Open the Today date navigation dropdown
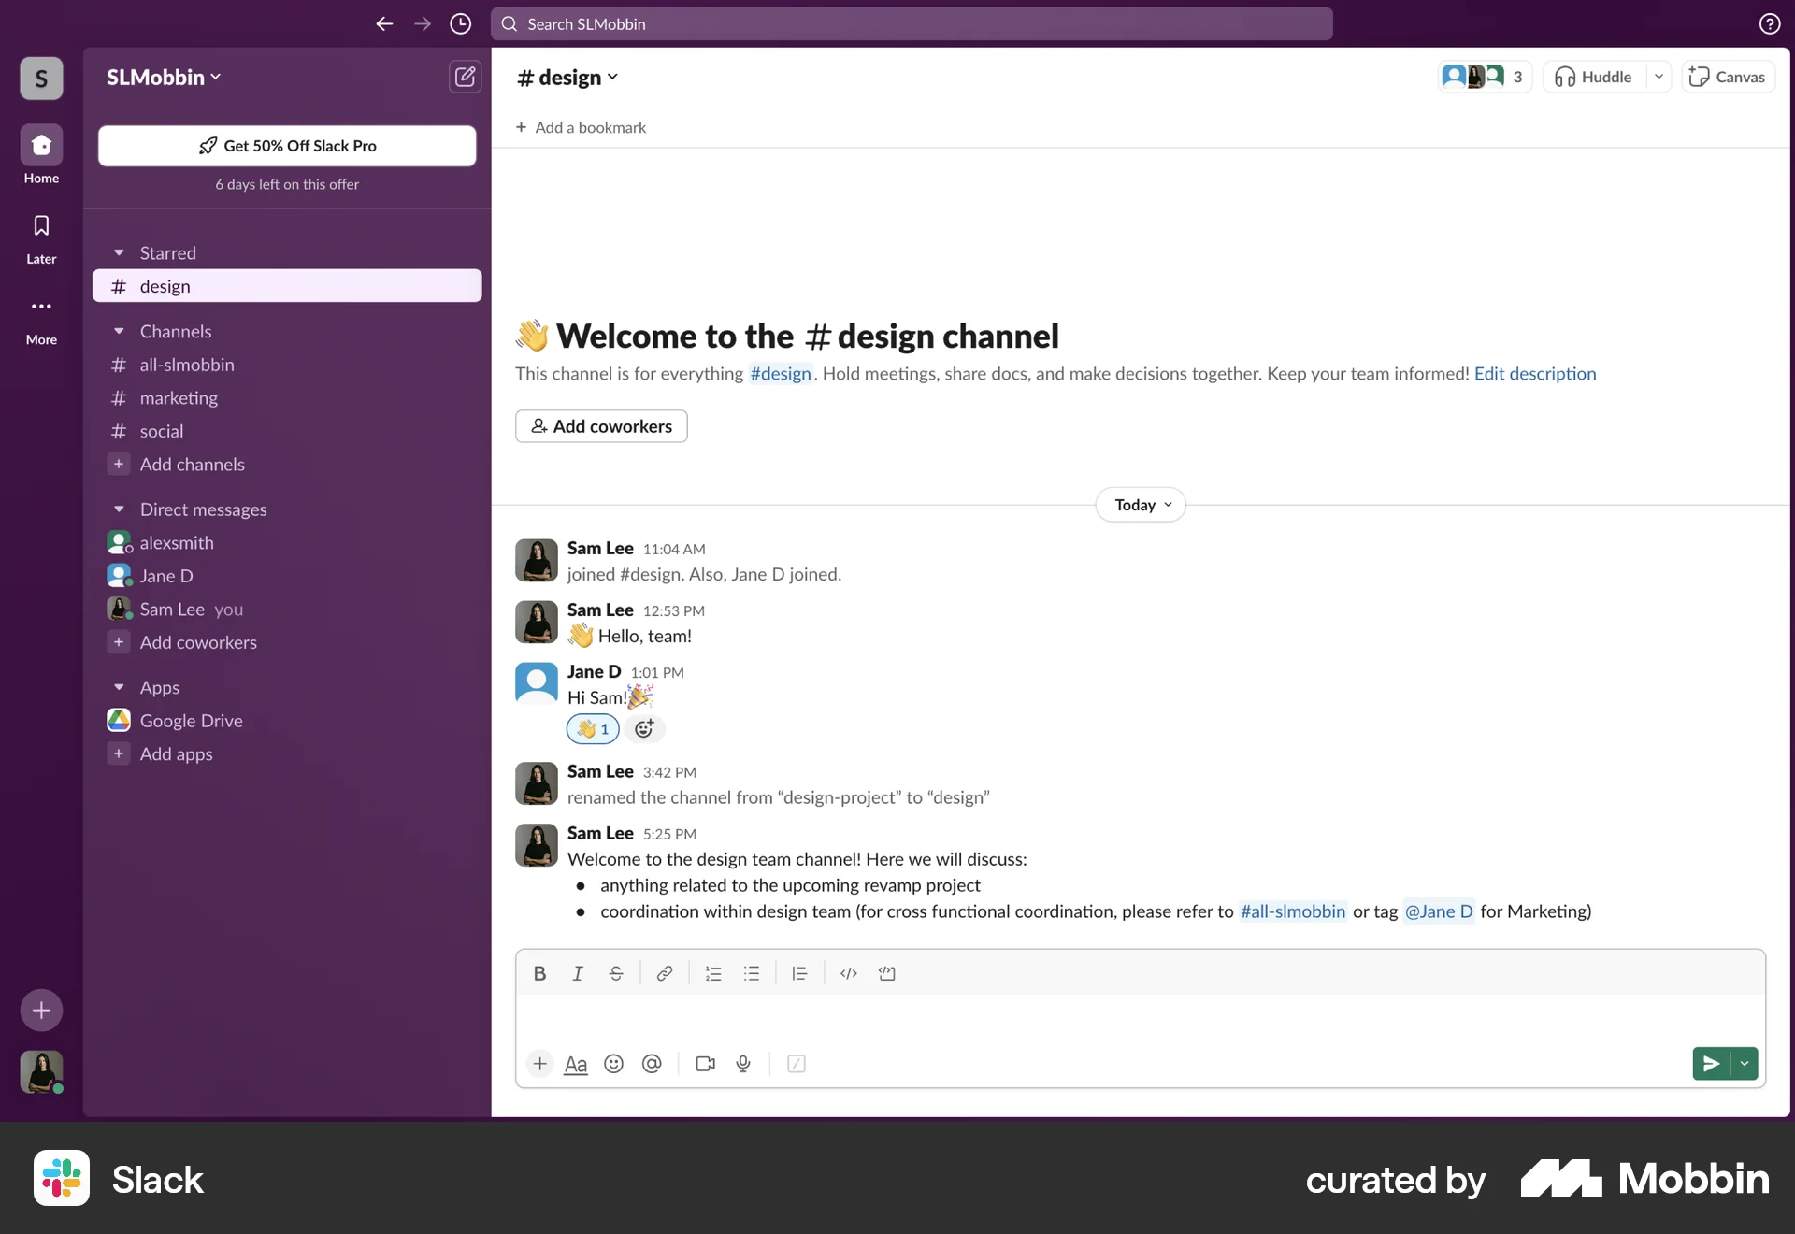This screenshot has width=1795, height=1234. pyautogui.click(x=1140, y=504)
